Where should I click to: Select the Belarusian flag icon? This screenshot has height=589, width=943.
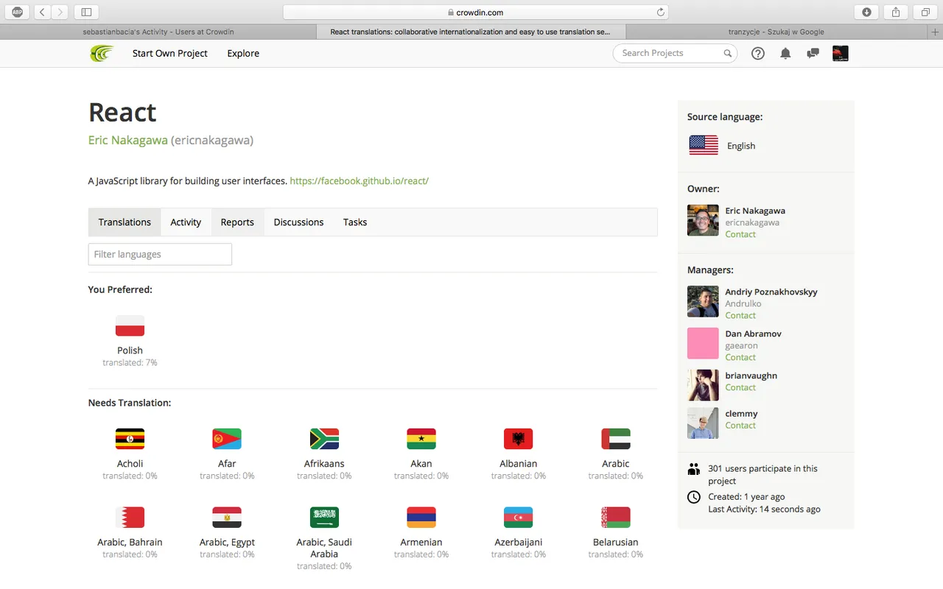tap(615, 518)
